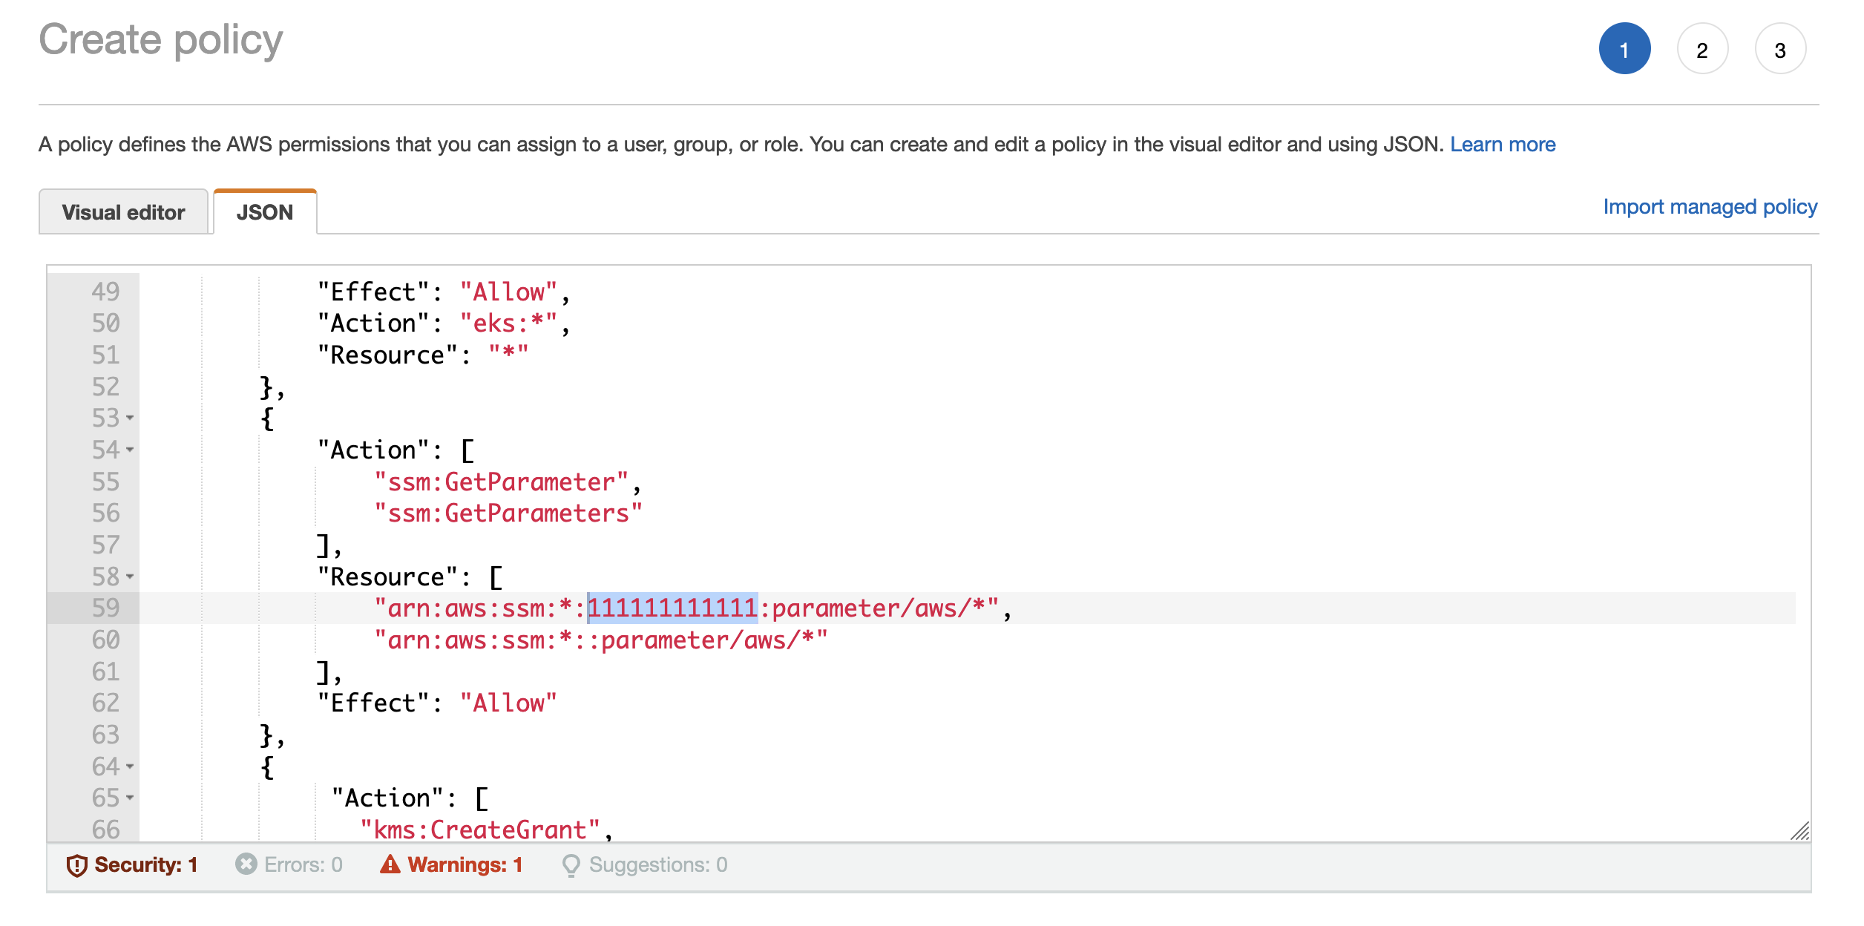Image resolution: width=1864 pixels, height=926 pixels.
Task: Collapse the code block at line 53
Action: [130, 418]
